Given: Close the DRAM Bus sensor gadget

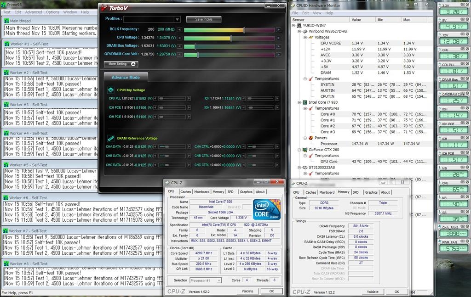Looking at the screenshot, I should tap(467, 79).
